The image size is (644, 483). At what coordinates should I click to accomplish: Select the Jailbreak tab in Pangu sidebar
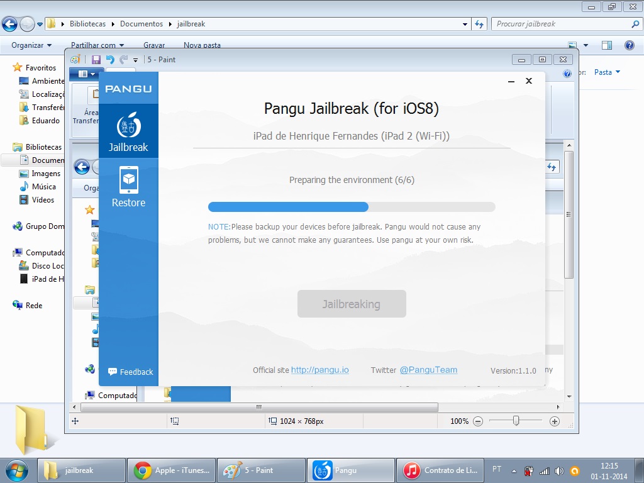[128, 131]
